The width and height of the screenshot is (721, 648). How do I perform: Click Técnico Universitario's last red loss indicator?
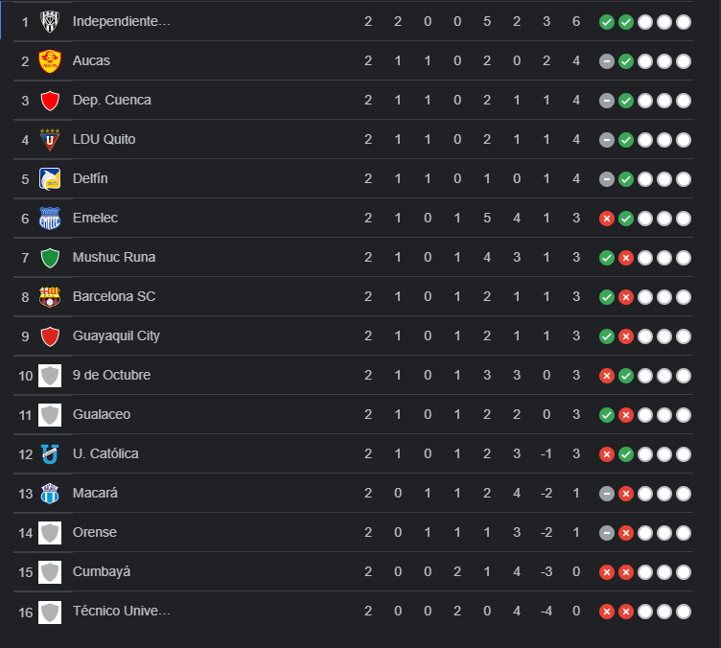pos(626,612)
